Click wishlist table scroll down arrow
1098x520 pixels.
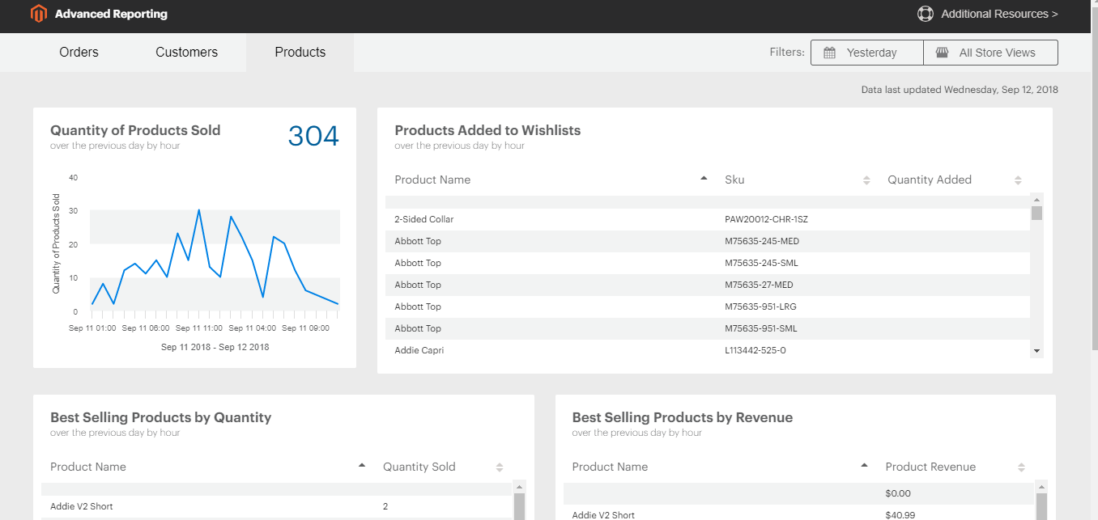tap(1036, 350)
